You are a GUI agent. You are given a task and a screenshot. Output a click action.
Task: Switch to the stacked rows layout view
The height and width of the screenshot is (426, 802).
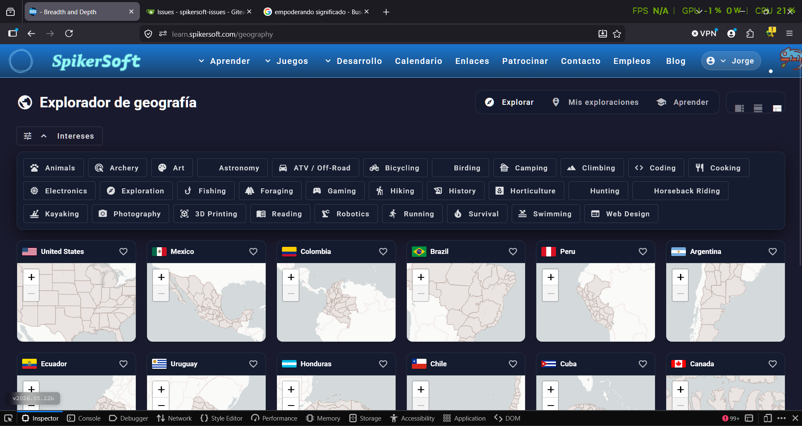pyautogui.click(x=758, y=109)
